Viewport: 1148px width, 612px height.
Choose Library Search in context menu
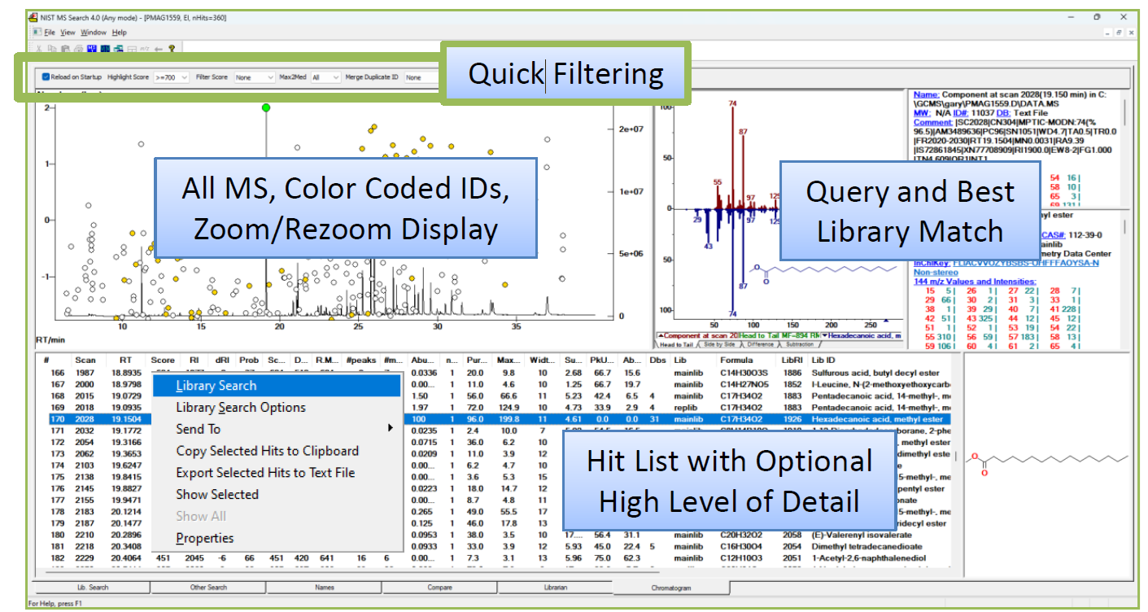(x=277, y=386)
